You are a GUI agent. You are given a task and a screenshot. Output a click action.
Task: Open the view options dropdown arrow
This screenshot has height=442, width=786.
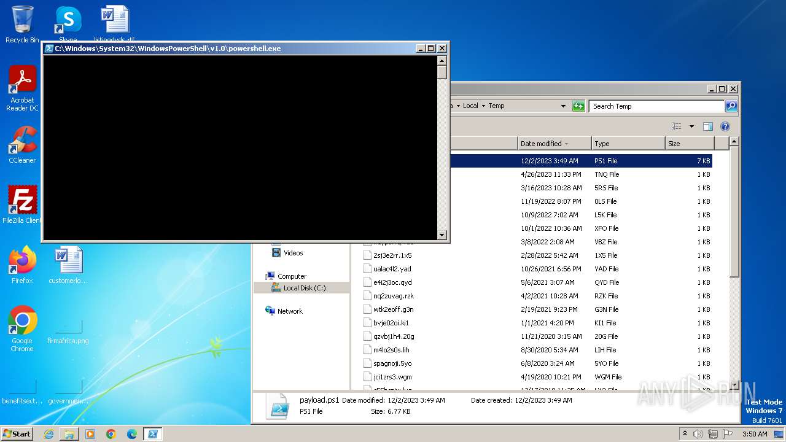pyautogui.click(x=691, y=126)
